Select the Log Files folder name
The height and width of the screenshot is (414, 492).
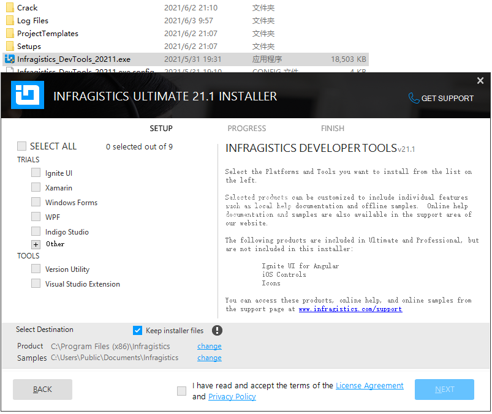[32, 20]
